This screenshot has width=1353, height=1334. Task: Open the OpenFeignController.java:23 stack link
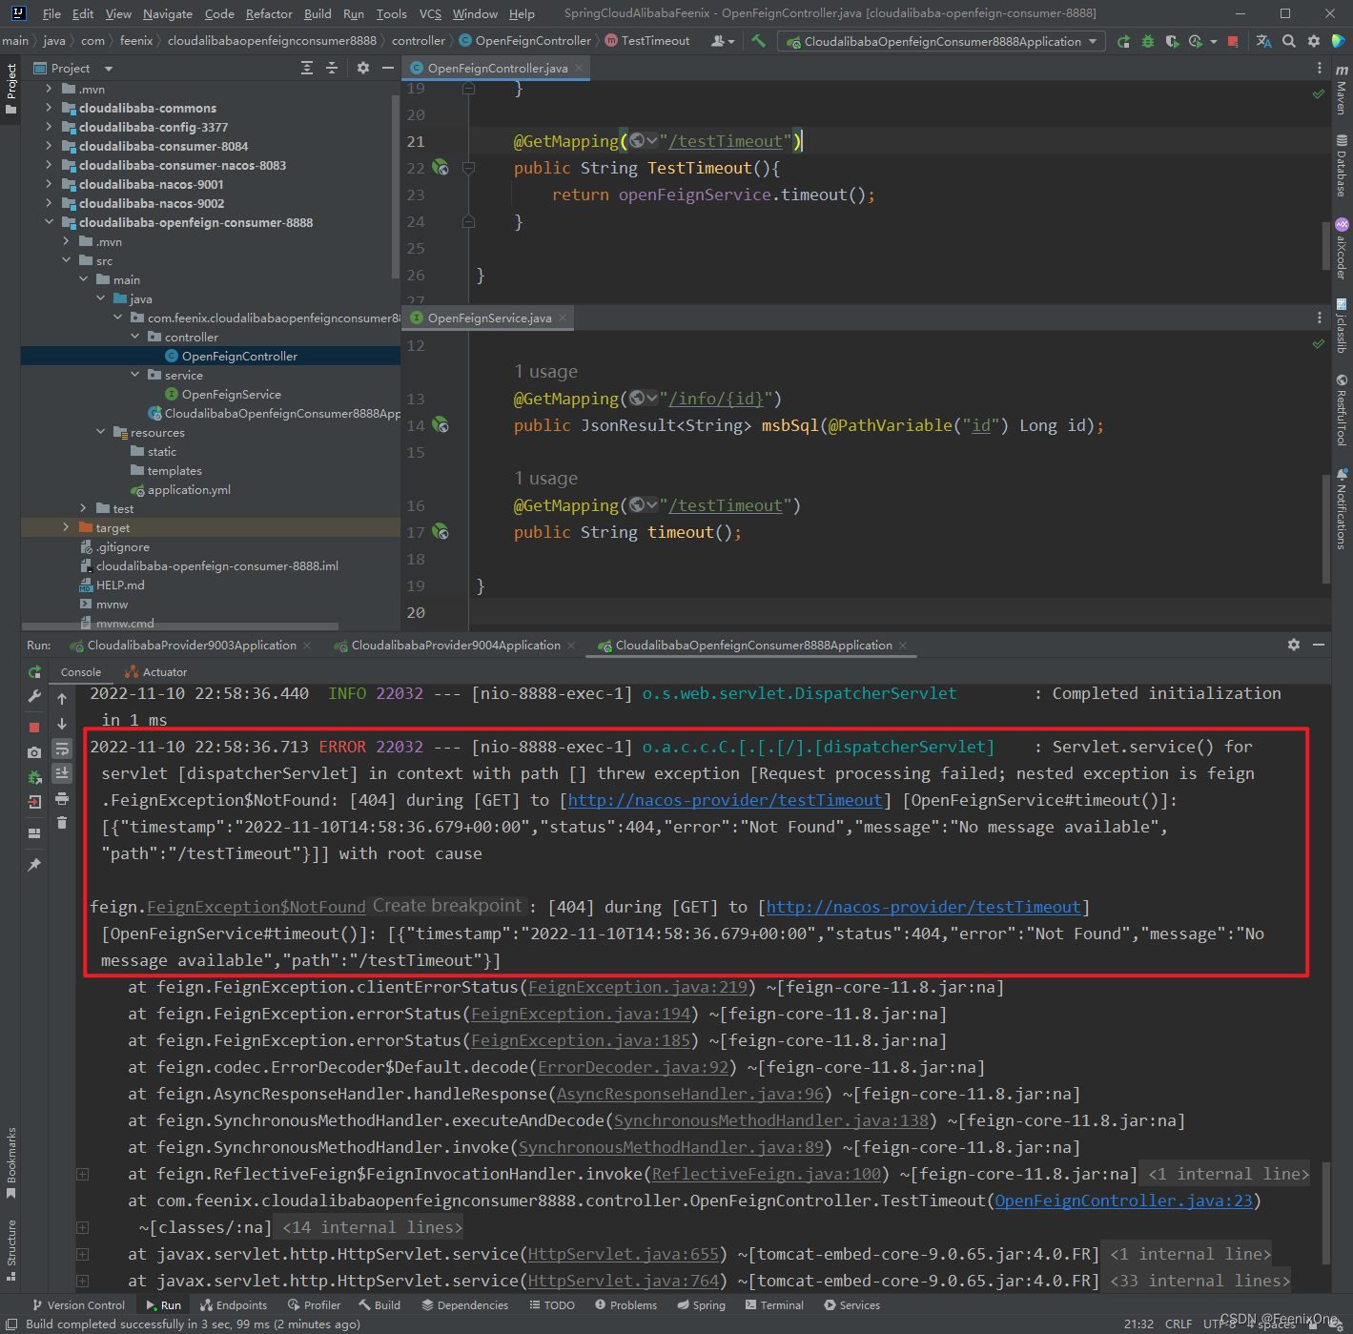pyautogui.click(x=1124, y=1201)
